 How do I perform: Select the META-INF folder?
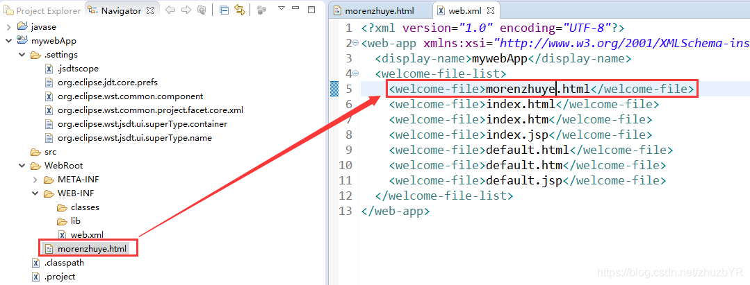(x=79, y=180)
